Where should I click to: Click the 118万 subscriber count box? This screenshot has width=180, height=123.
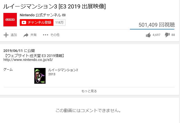click(59, 22)
